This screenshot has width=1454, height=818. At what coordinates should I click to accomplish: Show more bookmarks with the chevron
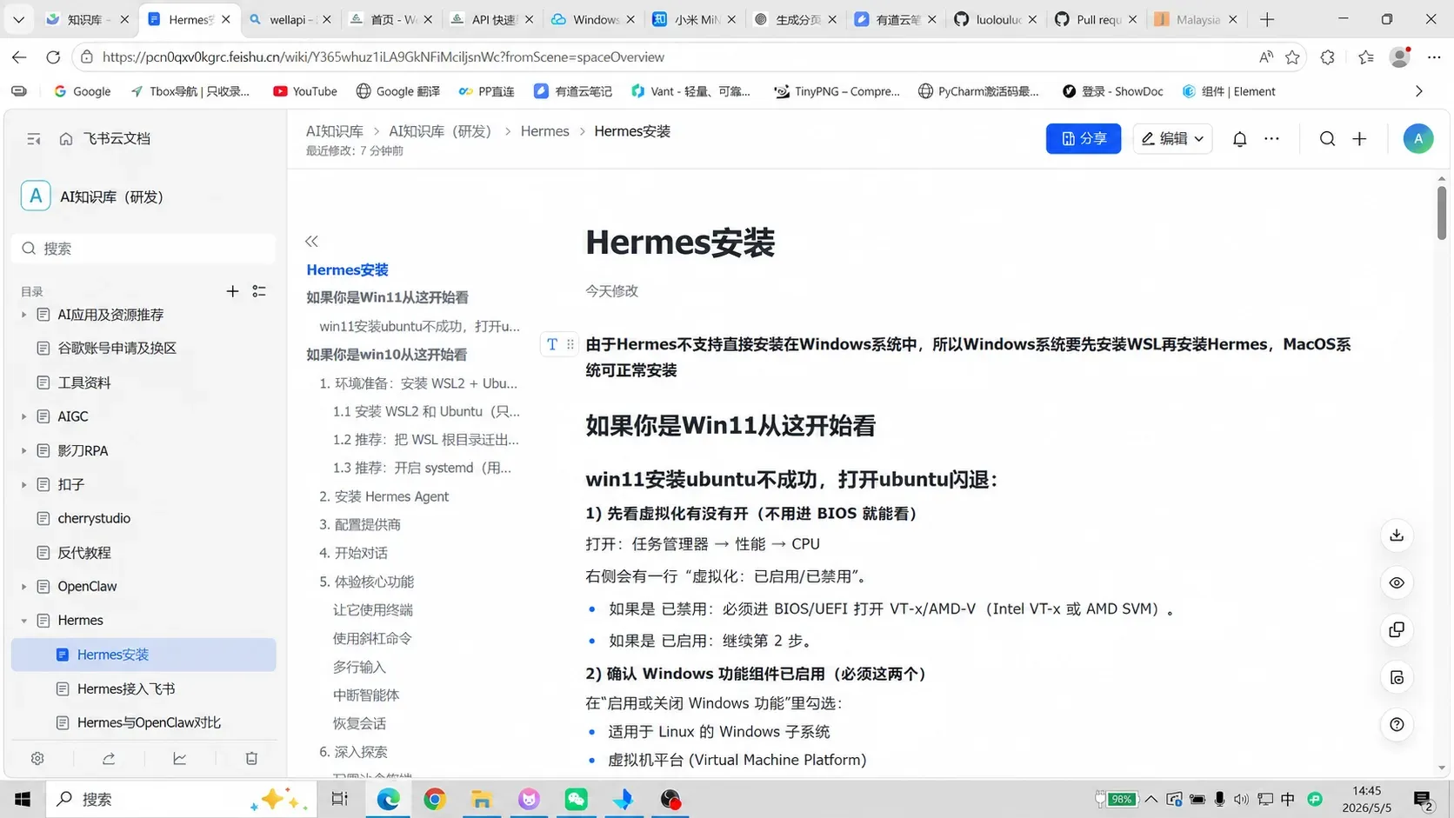pos(1419,91)
